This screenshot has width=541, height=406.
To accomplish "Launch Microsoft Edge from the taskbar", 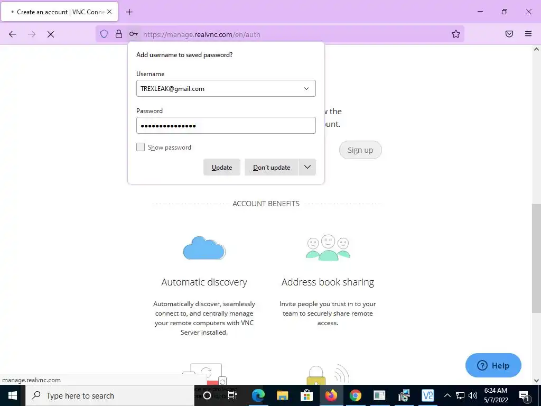I will pos(258,395).
